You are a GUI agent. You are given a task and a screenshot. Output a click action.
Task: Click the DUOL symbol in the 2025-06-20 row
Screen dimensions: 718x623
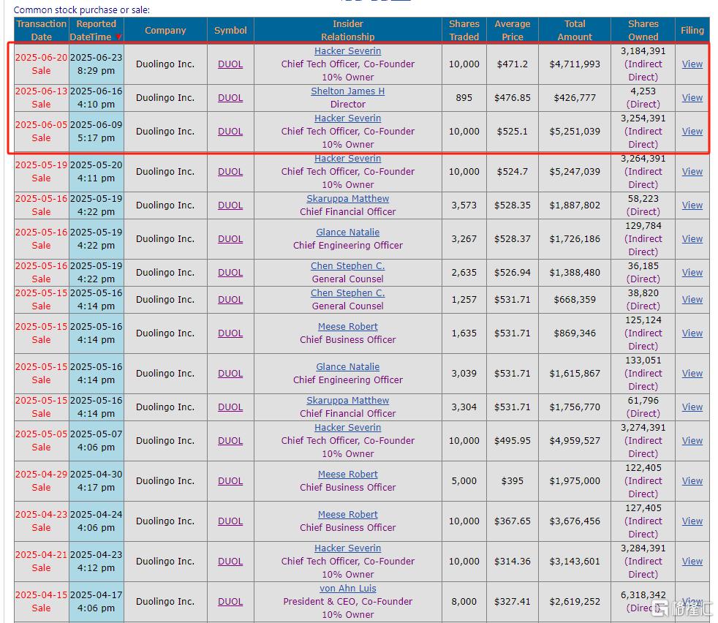coord(230,64)
